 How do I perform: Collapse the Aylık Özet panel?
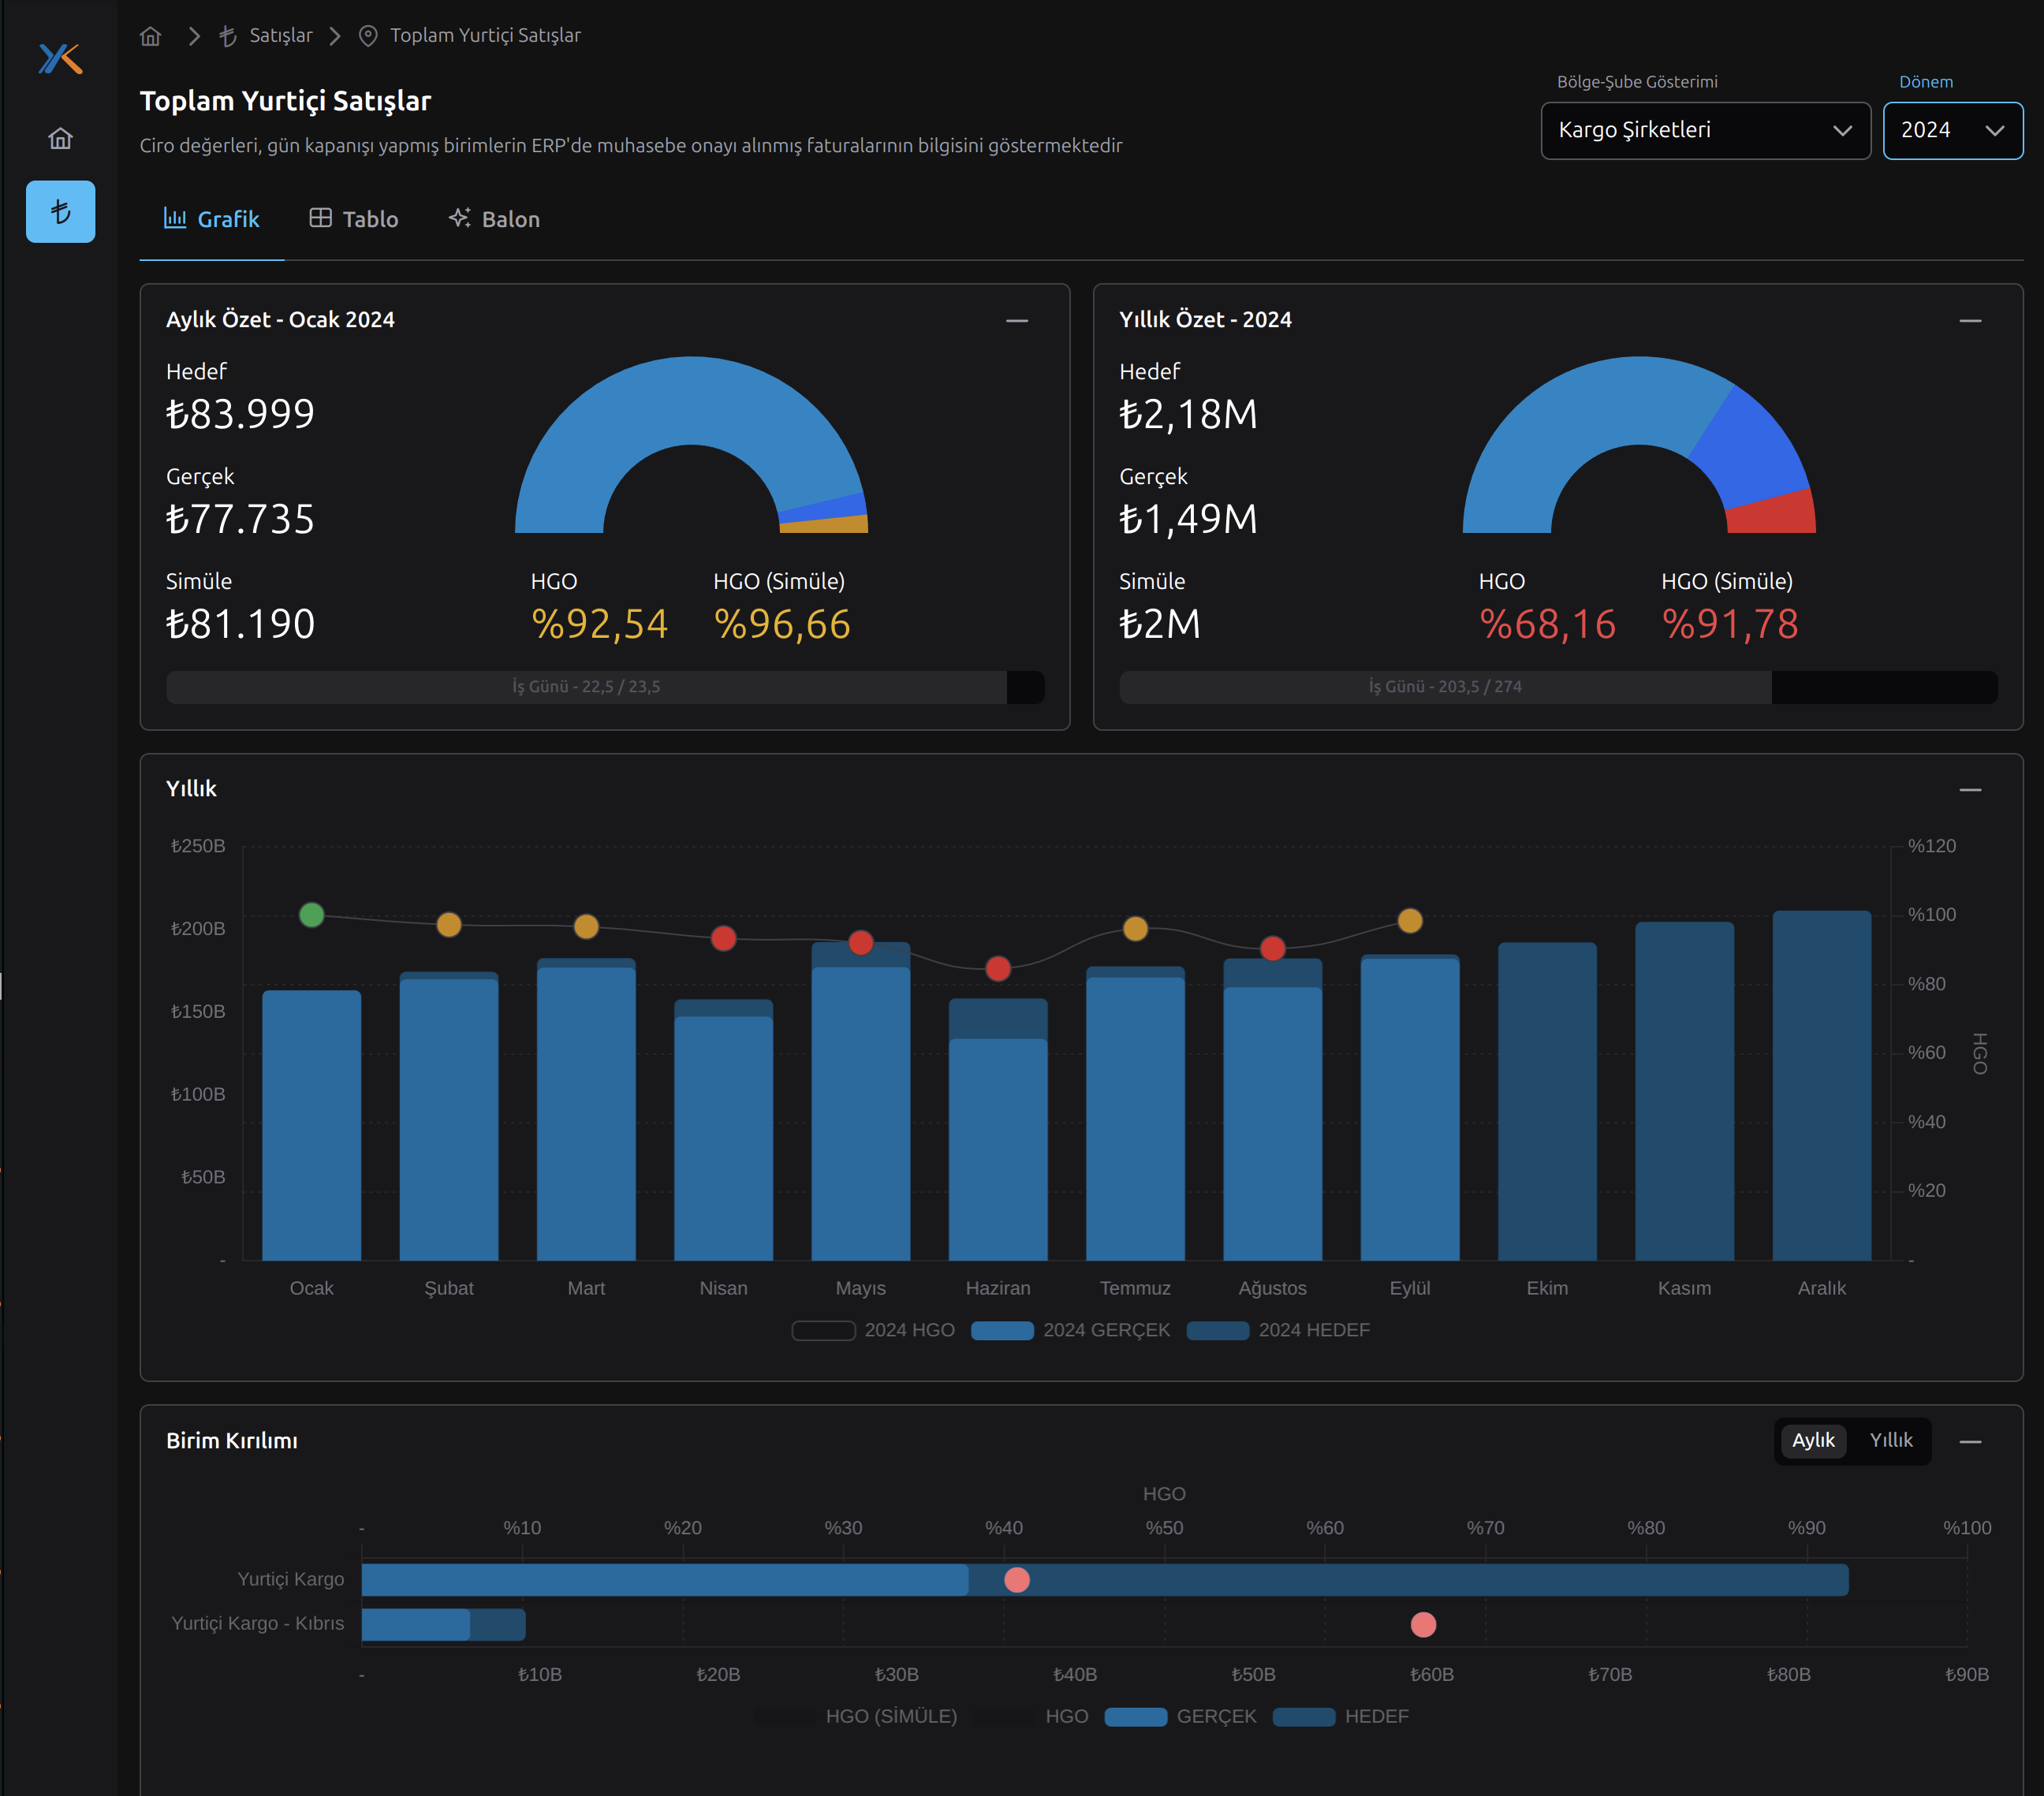click(x=1016, y=320)
